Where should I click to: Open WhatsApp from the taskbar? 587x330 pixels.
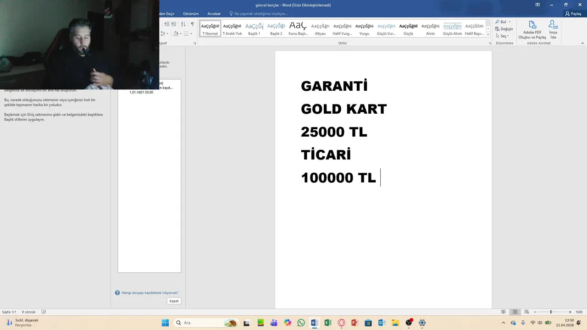(301, 323)
